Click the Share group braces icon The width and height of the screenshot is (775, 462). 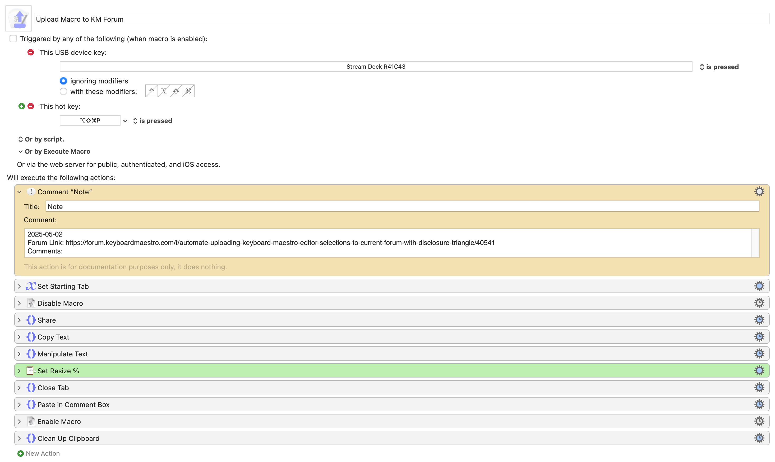[x=31, y=320]
